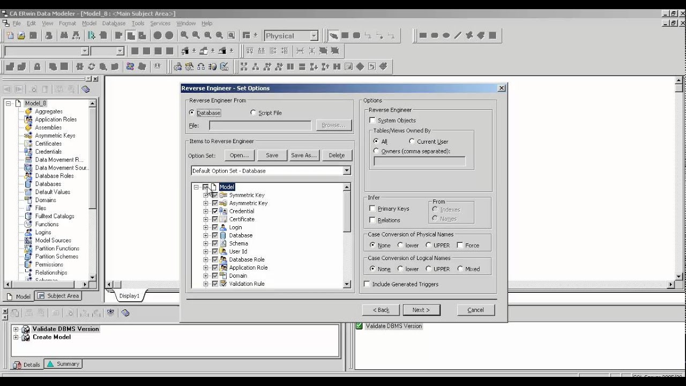This screenshot has width=686, height=386.
Task: Click the < Back button
Action: pyautogui.click(x=381, y=310)
